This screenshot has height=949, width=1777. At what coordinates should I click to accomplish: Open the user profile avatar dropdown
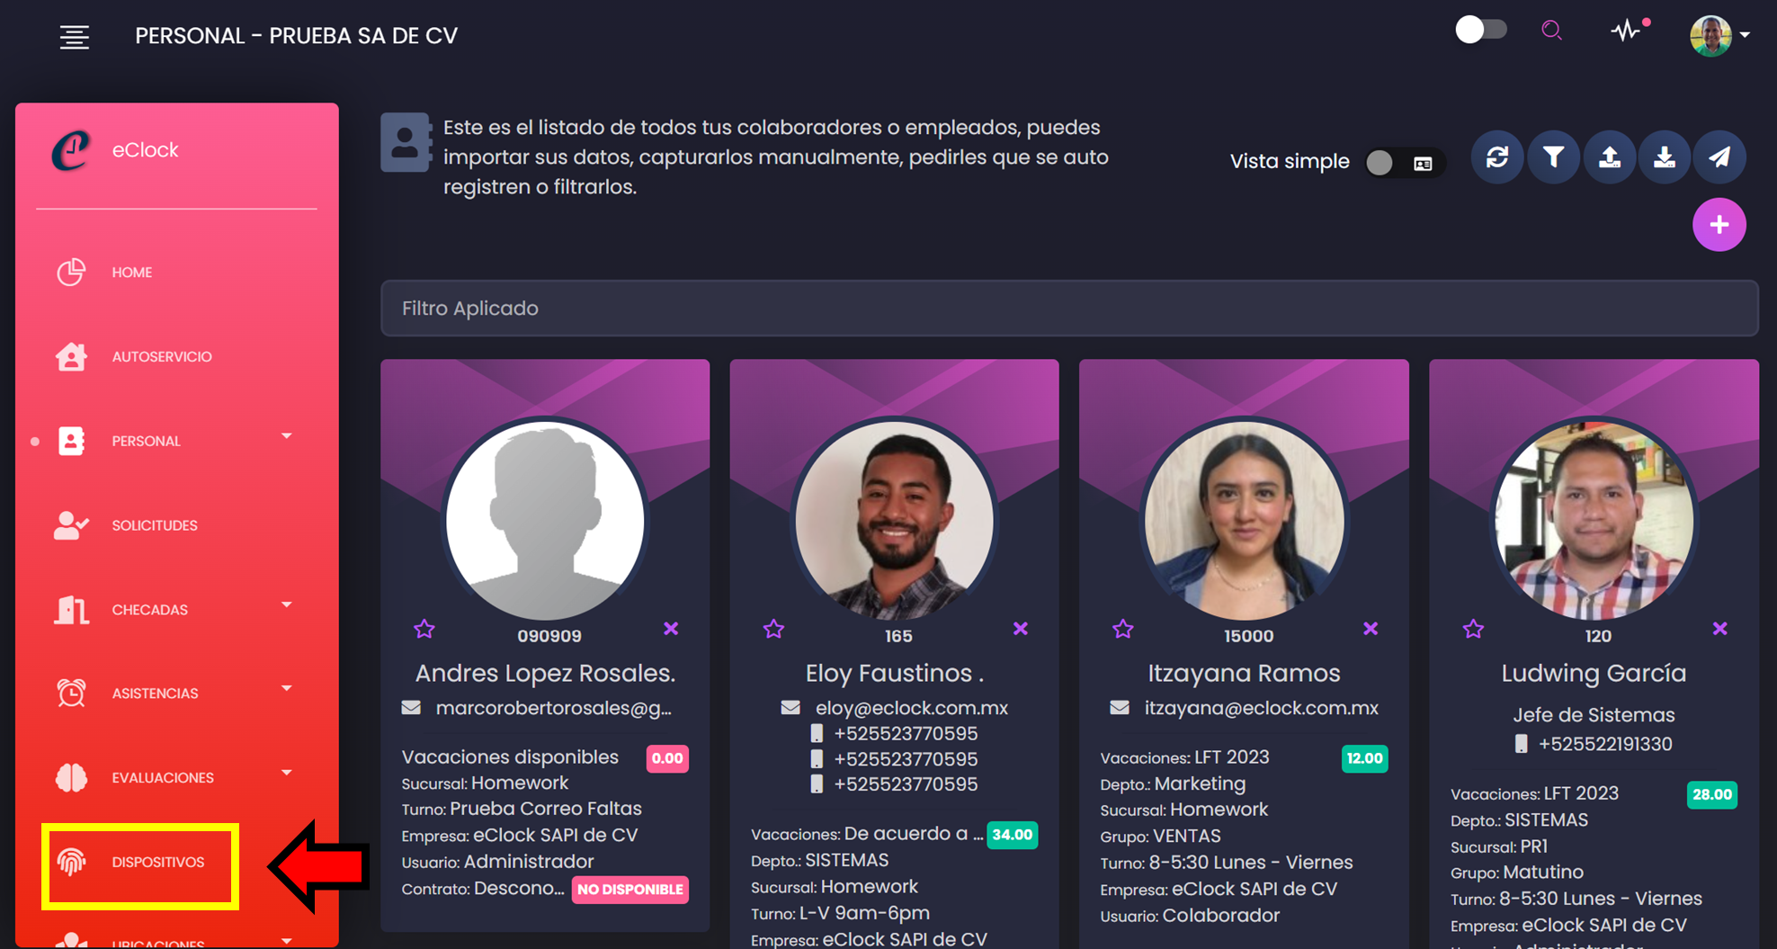pyautogui.click(x=1719, y=35)
